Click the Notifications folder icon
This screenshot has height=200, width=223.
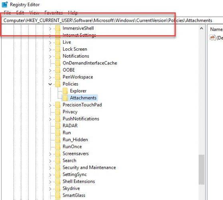58,56
